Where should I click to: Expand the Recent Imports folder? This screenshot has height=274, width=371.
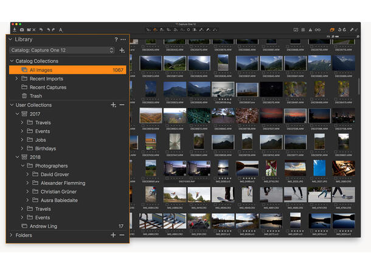click(x=16, y=79)
